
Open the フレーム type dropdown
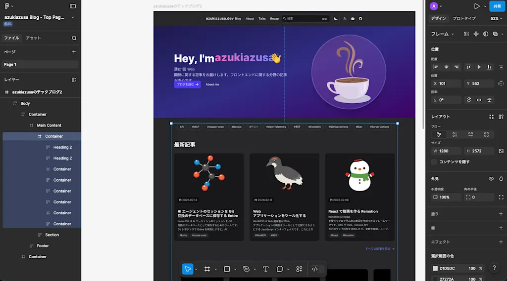[x=442, y=34]
